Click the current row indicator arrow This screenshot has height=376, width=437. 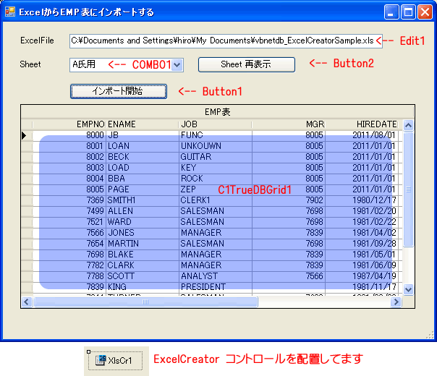(x=26, y=135)
